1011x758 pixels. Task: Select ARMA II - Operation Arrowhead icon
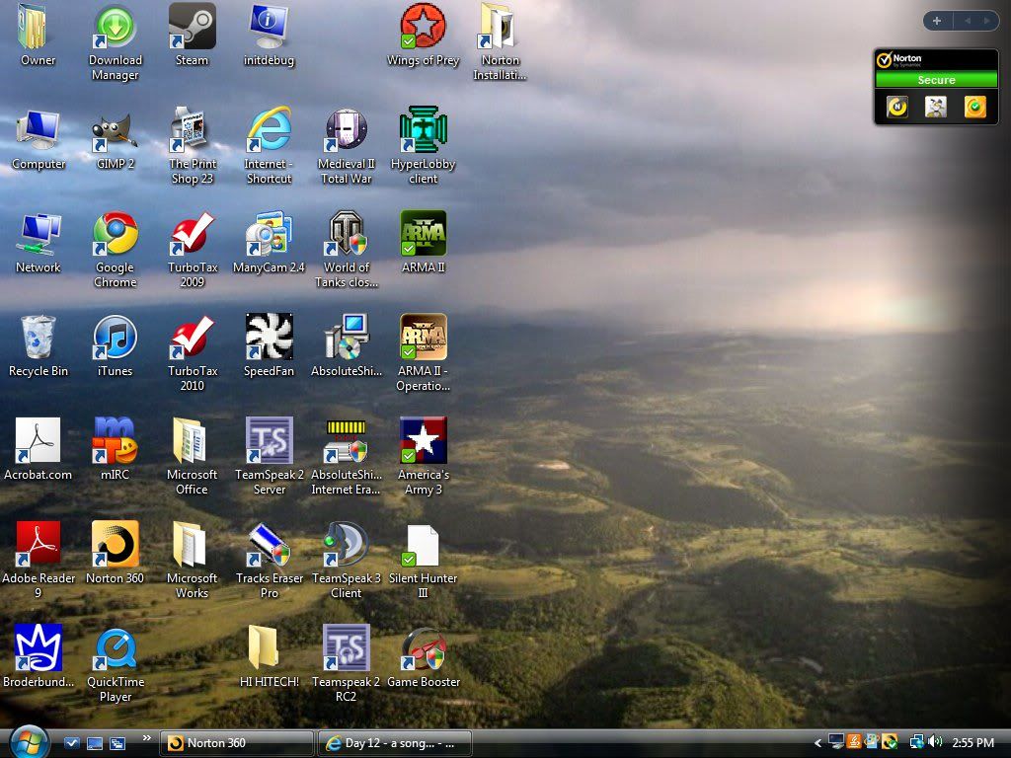point(423,337)
